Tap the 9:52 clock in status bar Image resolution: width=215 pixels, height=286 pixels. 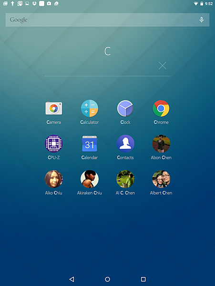(x=209, y=4)
